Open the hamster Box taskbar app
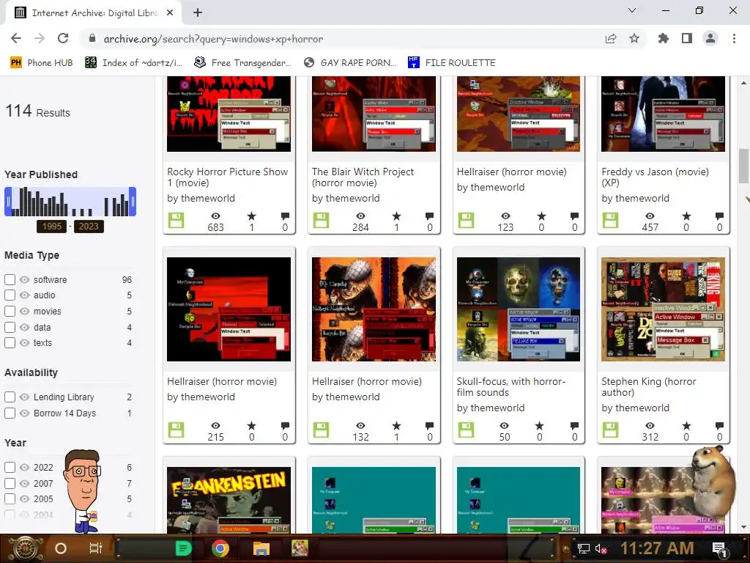 (300, 548)
